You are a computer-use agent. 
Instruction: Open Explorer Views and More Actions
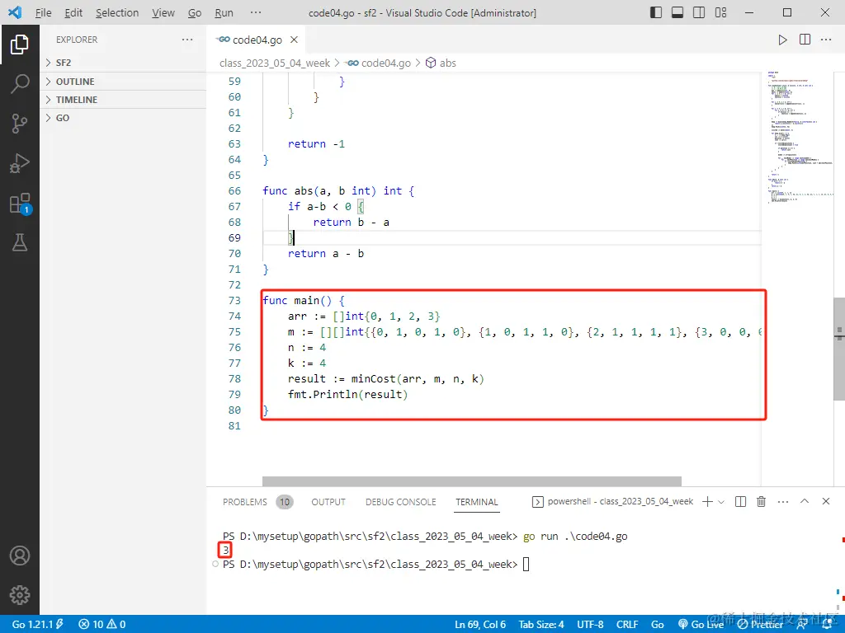point(187,40)
